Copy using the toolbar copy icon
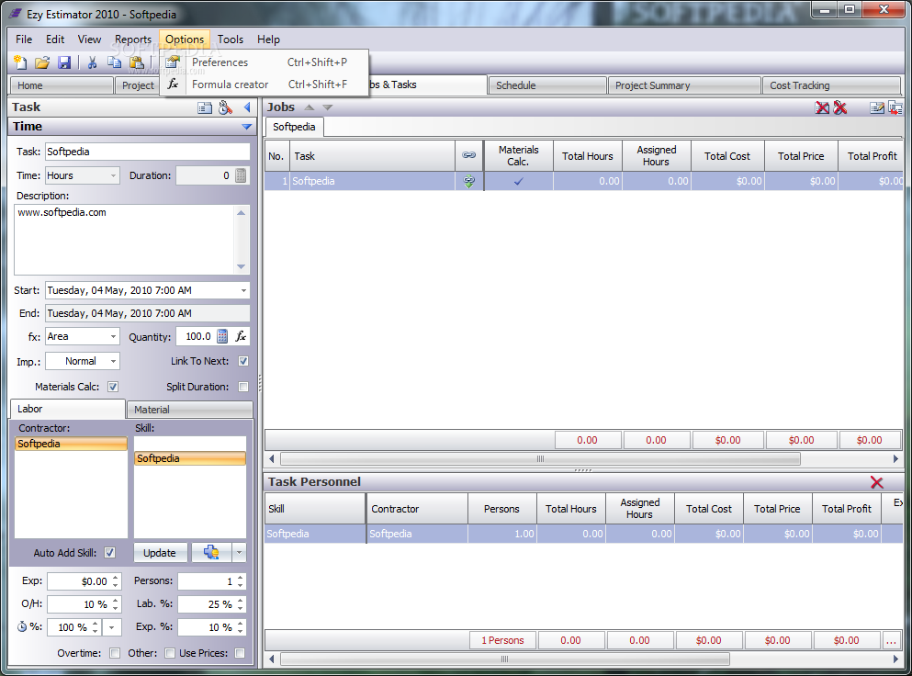Screen dimensions: 912x676 pyautogui.click(x=114, y=62)
